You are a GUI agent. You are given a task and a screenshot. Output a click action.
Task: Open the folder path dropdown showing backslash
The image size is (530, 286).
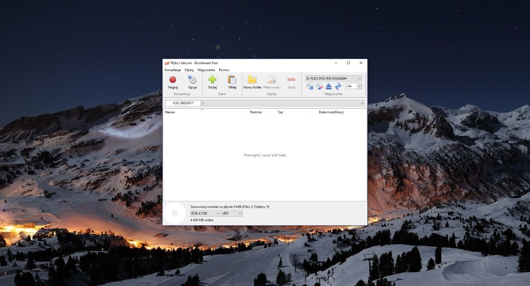pos(283,103)
